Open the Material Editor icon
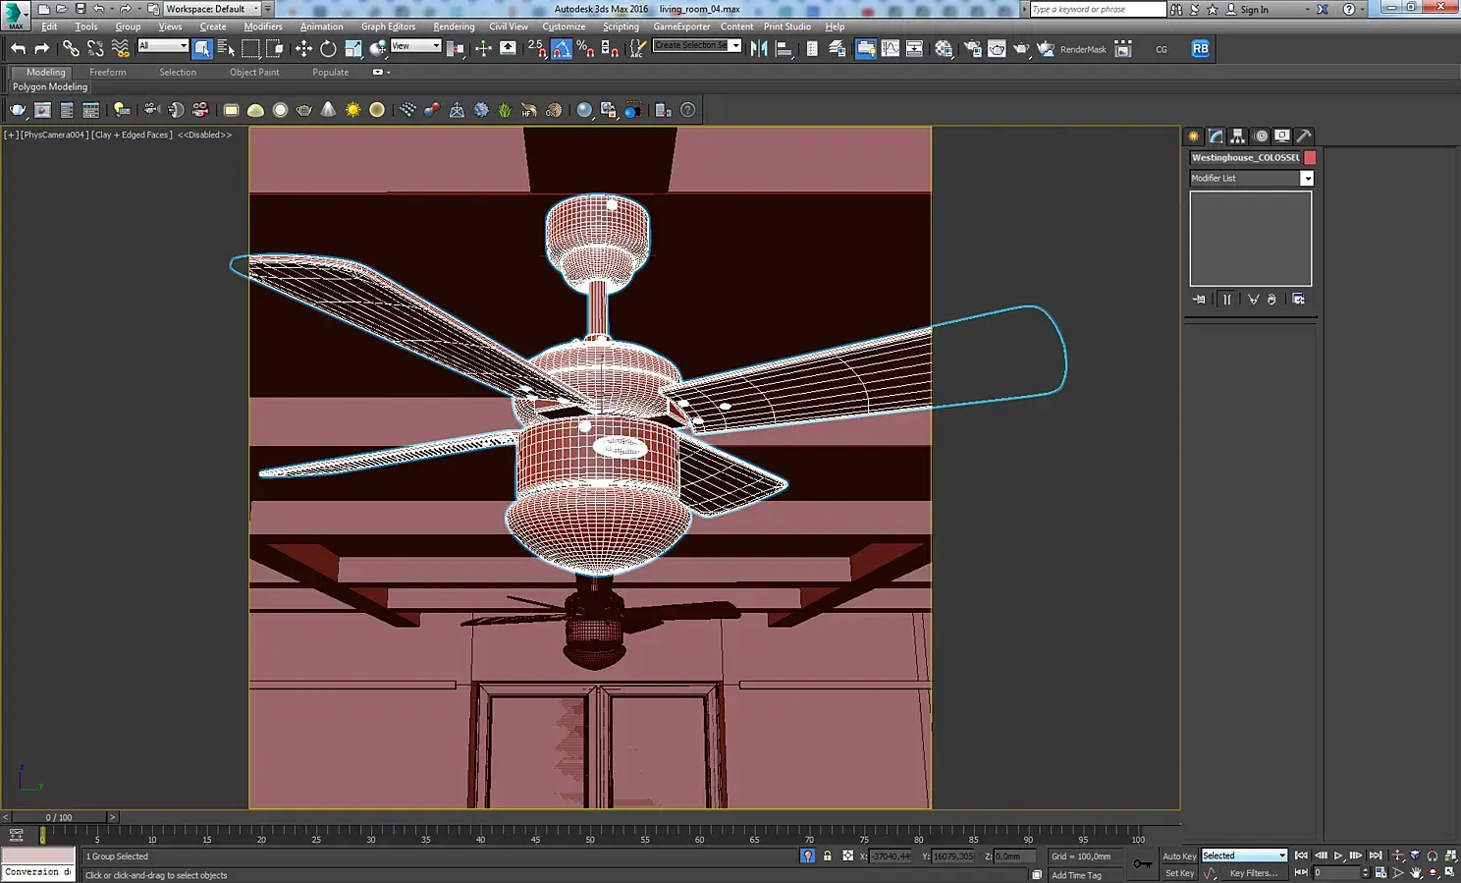1461x883 pixels. [944, 48]
